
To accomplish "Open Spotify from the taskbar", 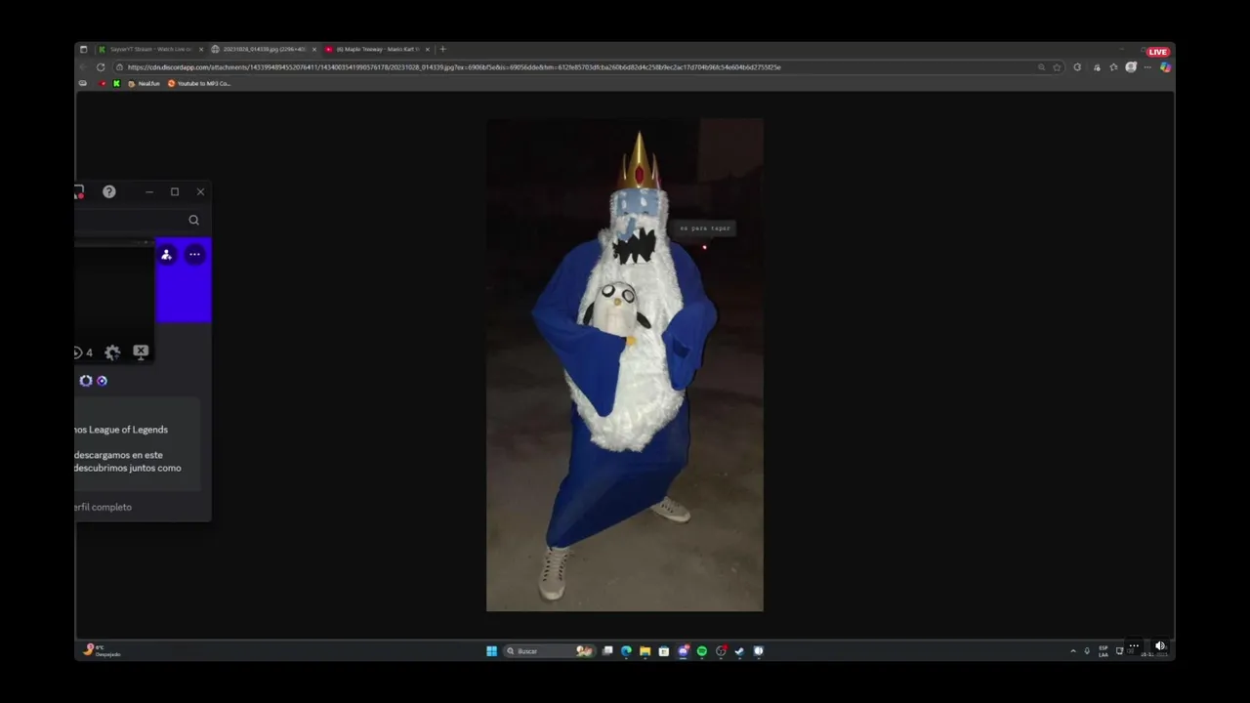I will (701, 651).
